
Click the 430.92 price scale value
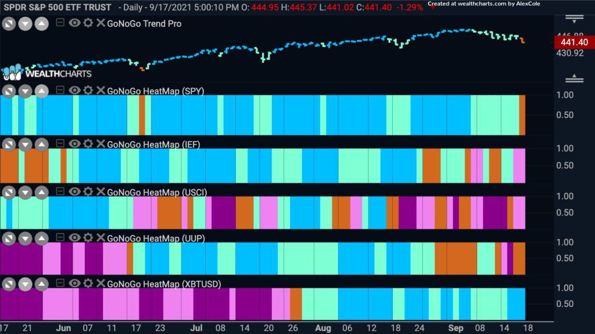[x=570, y=53]
